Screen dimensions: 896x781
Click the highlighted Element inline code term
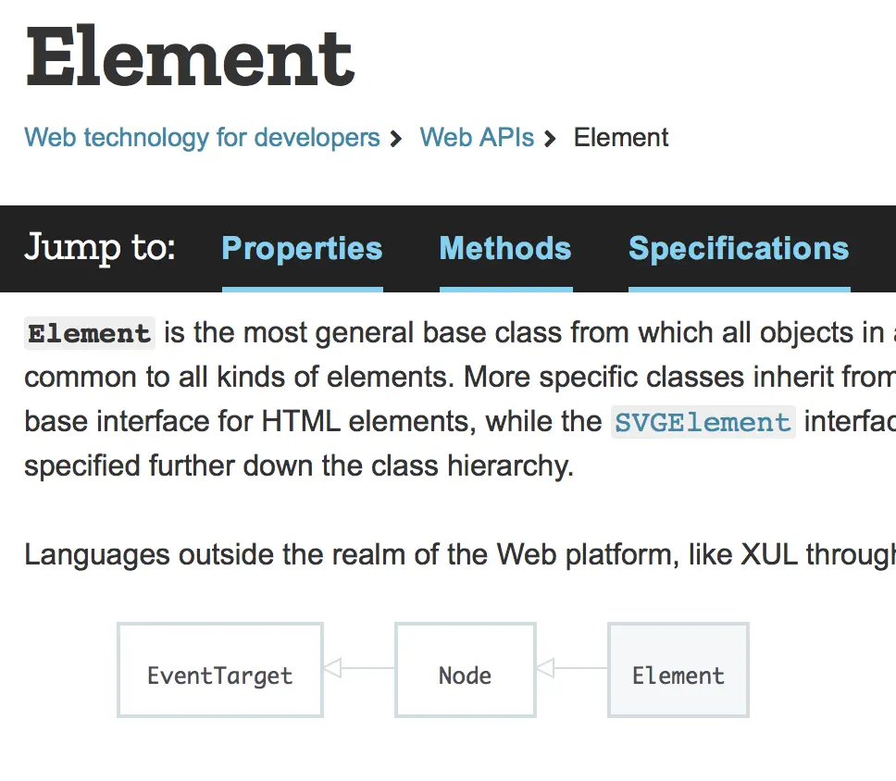tap(89, 332)
